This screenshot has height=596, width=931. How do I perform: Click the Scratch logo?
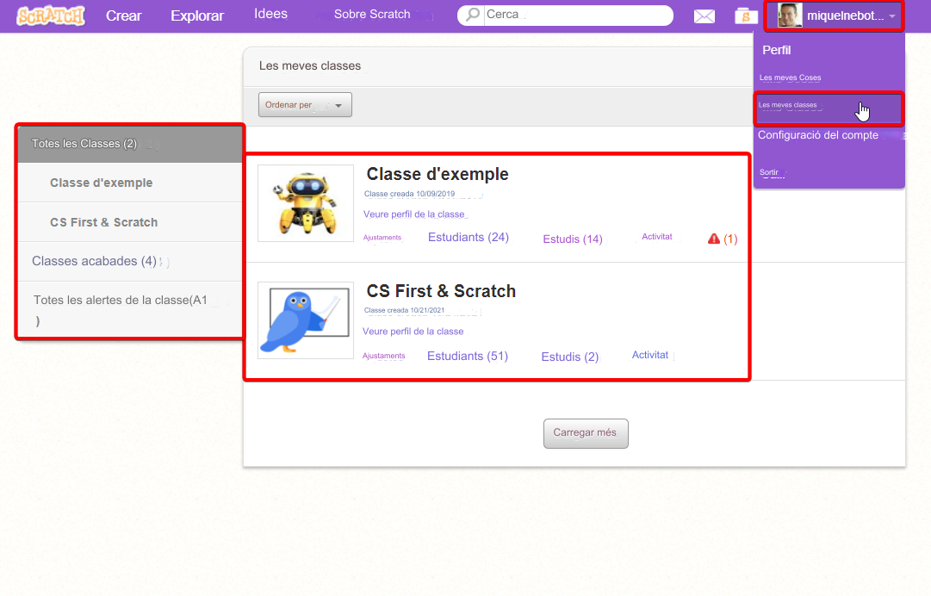coord(50,16)
